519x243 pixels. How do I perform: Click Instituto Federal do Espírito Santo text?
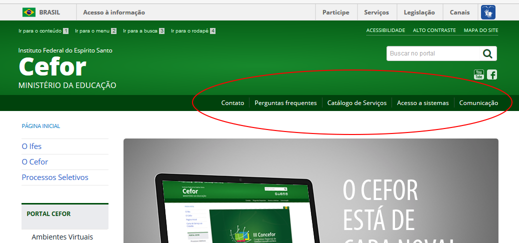65,50
